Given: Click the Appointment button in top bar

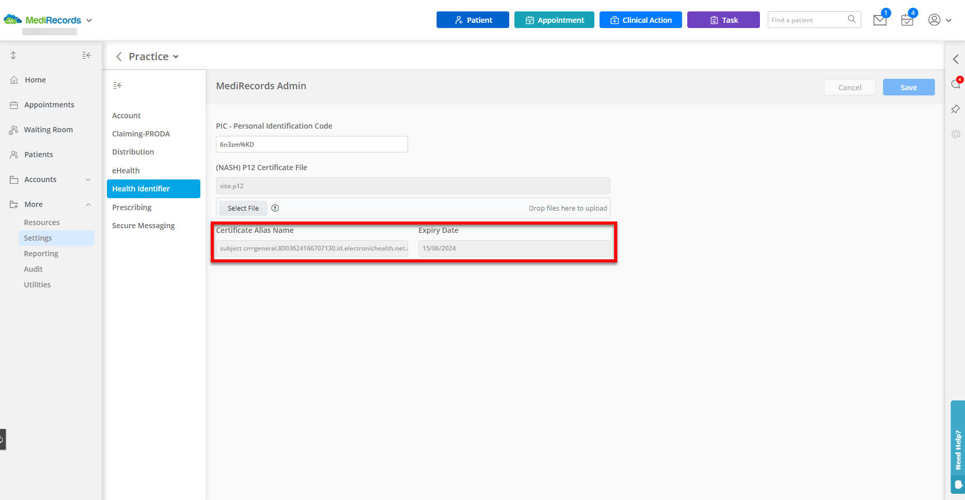Looking at the screenshot, I should pyautogui.click(x=554, y=20).
